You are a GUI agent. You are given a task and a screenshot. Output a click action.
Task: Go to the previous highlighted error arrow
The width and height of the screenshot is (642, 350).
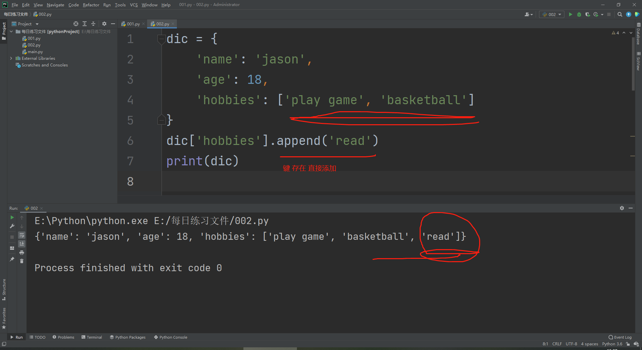point(624,33)
